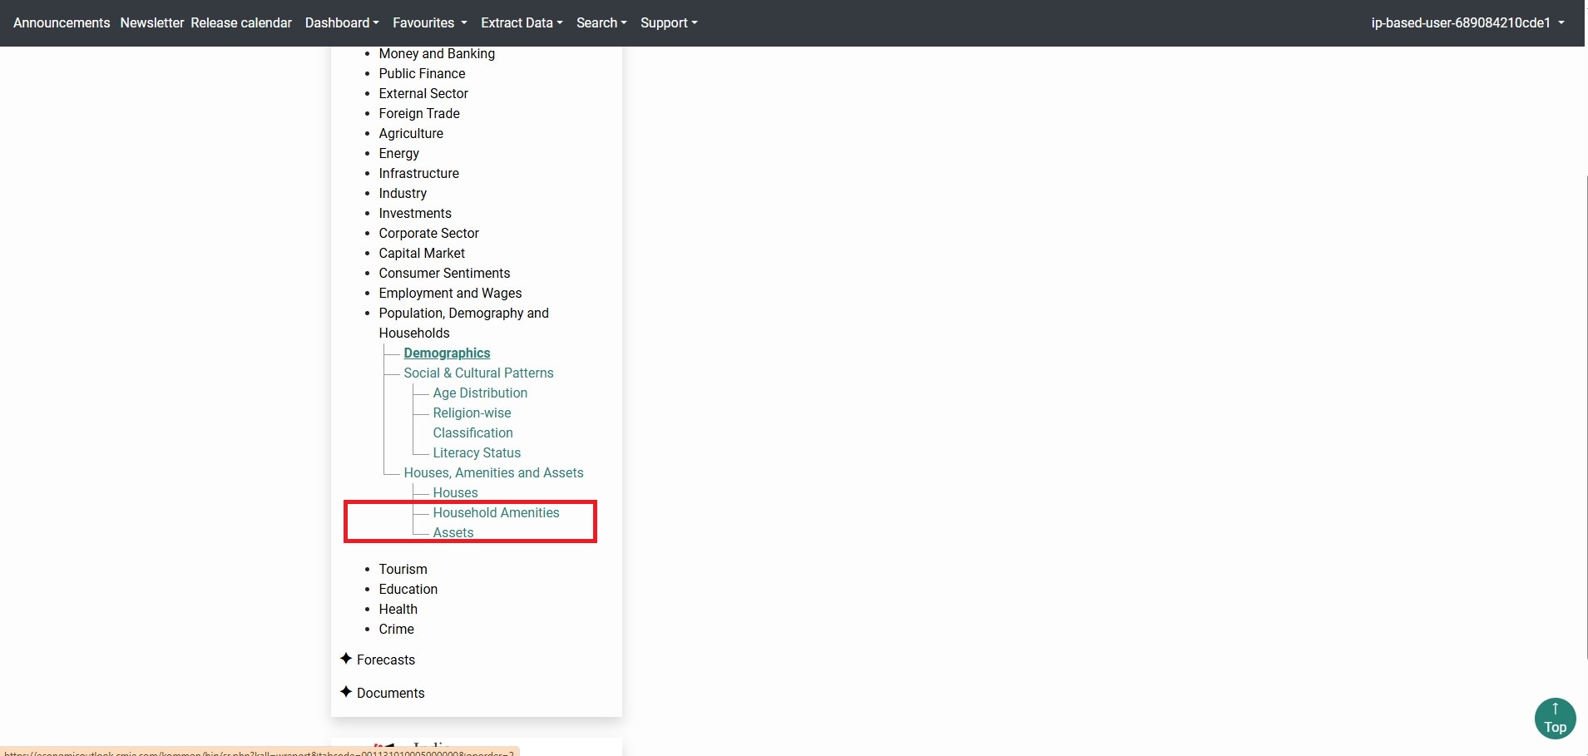Viewport: 1588px width, 756px height.
Task: Select Assets under Houses, Amenities and Assets
Action: pos(453,533)
